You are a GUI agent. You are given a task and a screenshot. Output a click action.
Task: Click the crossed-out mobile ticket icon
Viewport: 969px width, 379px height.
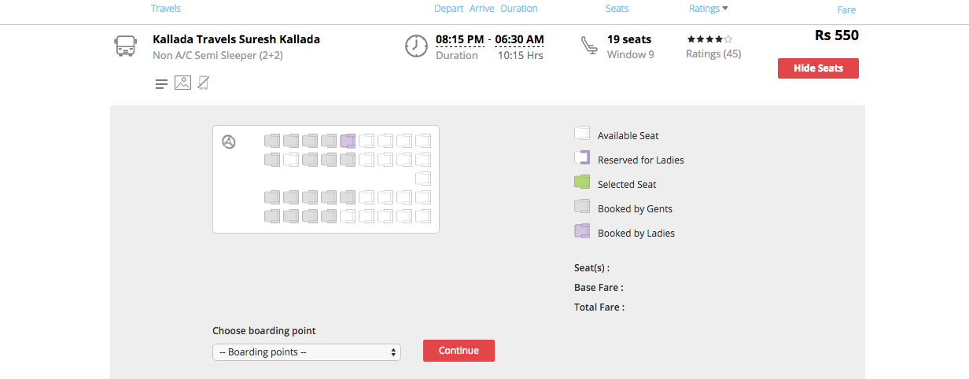(204, 83)
